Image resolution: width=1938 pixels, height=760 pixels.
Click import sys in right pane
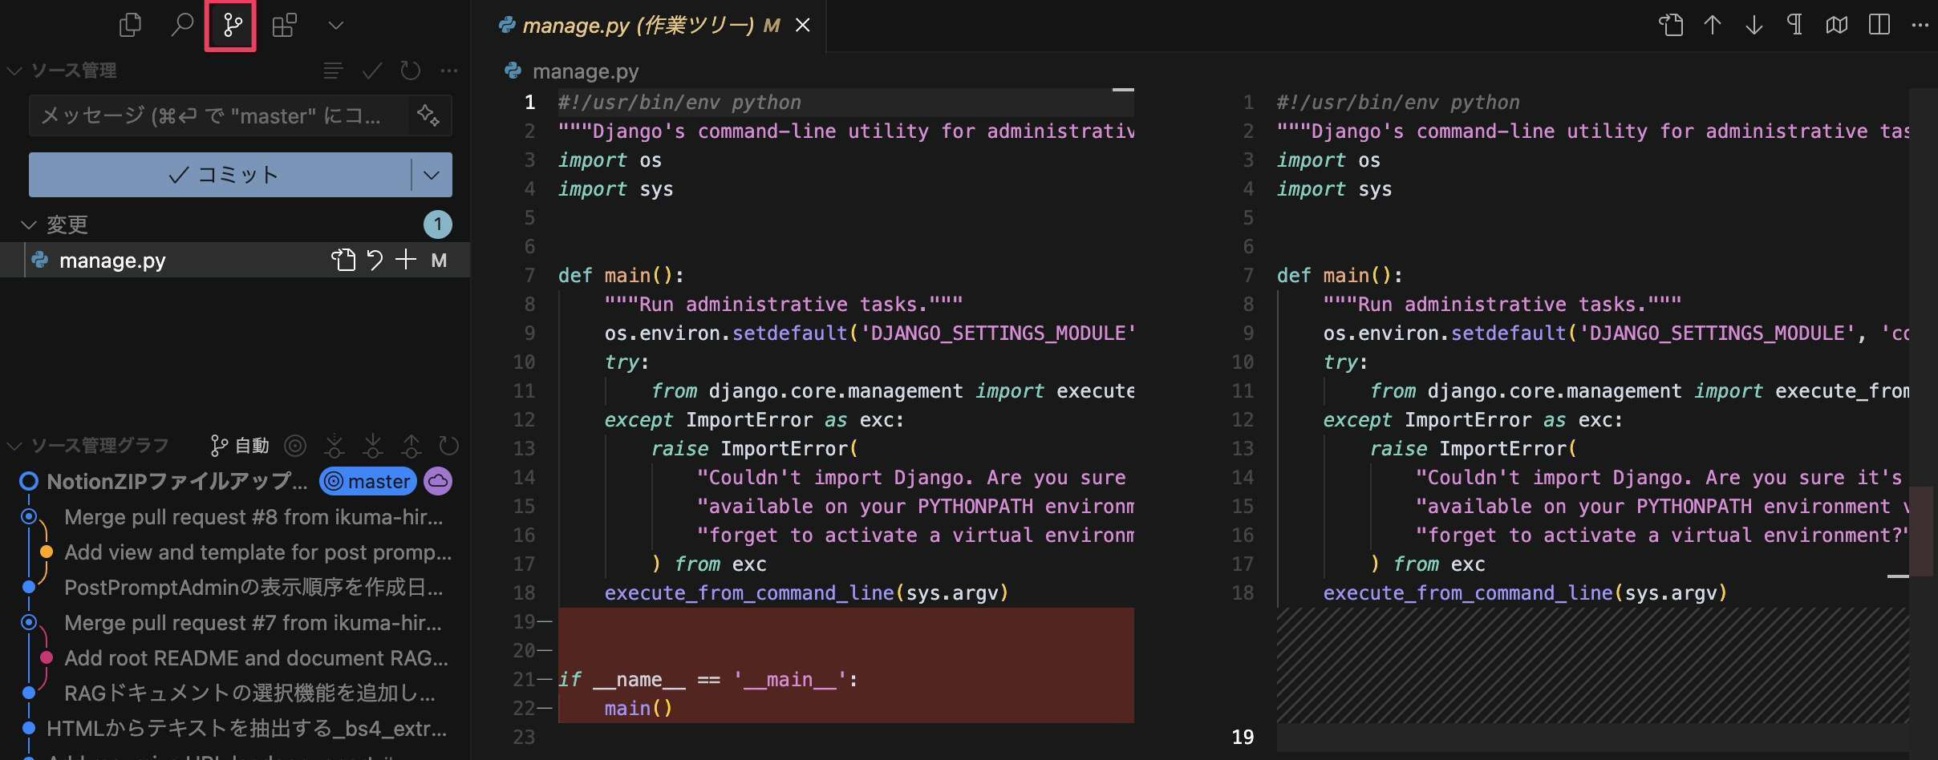coord(1334,189)
